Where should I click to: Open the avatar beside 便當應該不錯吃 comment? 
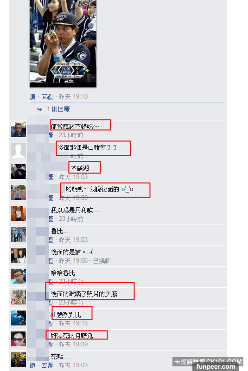[19, 130]
